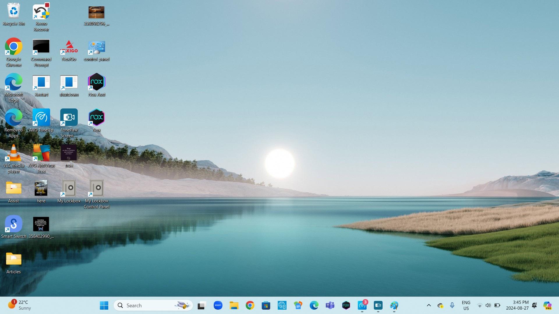Image resolution: width=559 pixels, height=314 pixels.
Task: Select the Nox Asst desktop icon
Action: [x=96, y=85]
